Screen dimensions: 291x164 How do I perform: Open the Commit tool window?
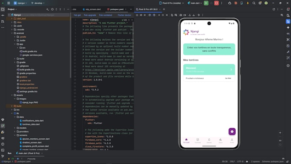tap(3, 15)
